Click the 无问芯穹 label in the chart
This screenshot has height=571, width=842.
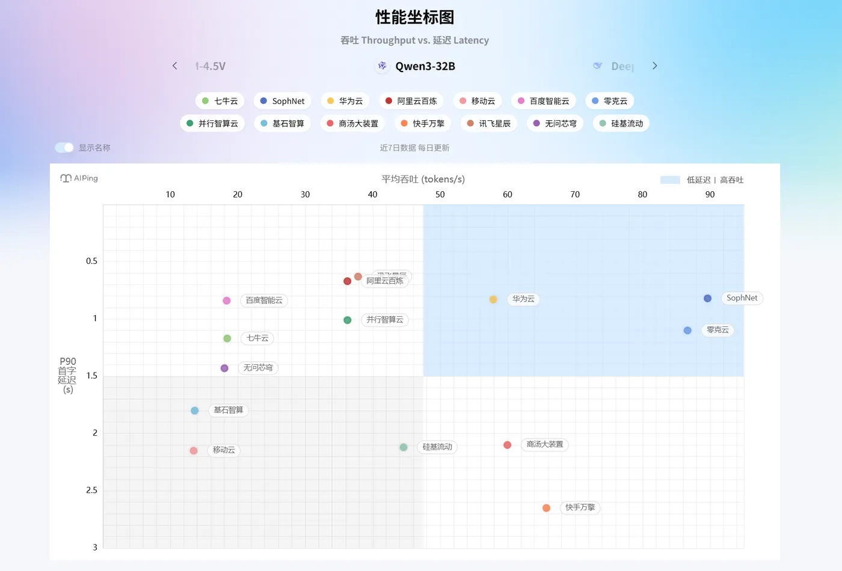[258, 368]
